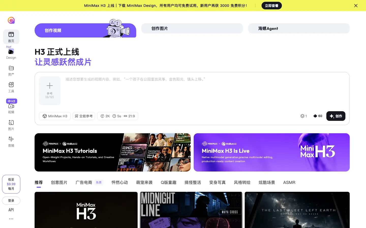Open the API link in the sidebar
This screenshot has height=228, width=366.
click(11, 210)
